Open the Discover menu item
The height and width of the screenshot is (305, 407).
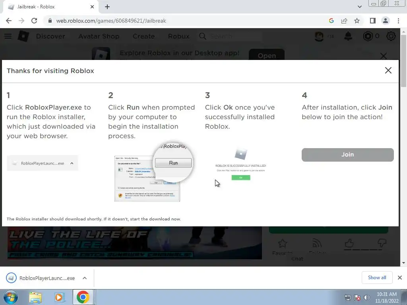pyautogui.click(x=50, y=36)
